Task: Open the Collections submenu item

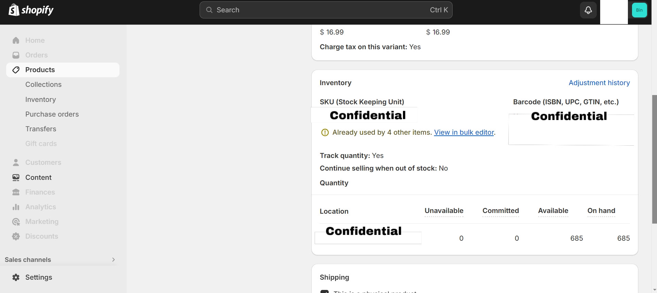Action: pos(43,84)
